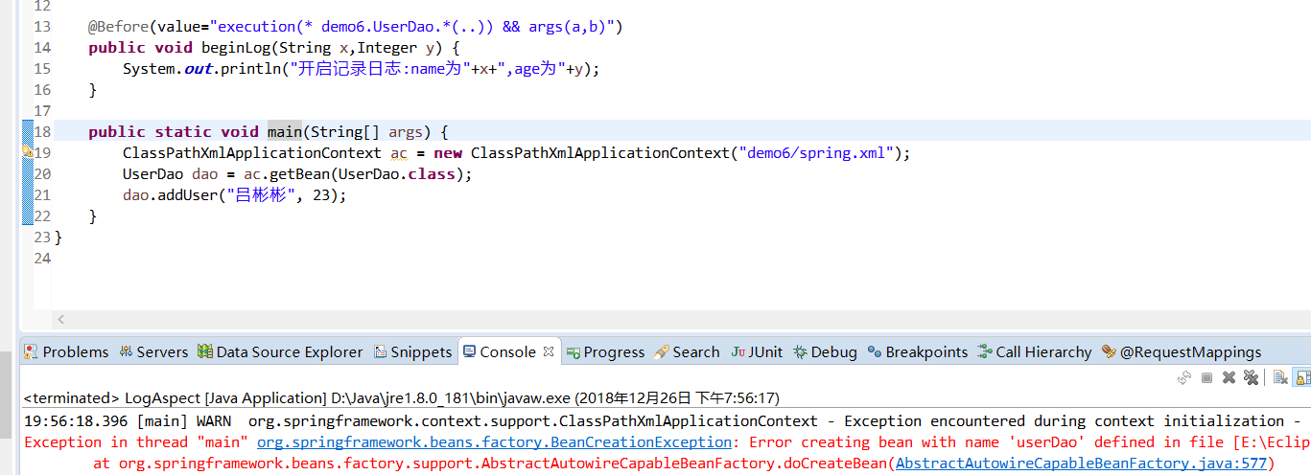Switch to the Search tab
Image resolution: width=1311 pixels, height=475 pixels.
pyautogui.click(x=687, y=351)
